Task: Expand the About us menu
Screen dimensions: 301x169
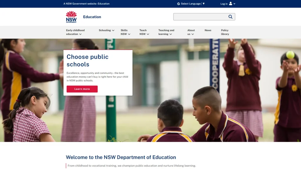Action: point(191,32)
